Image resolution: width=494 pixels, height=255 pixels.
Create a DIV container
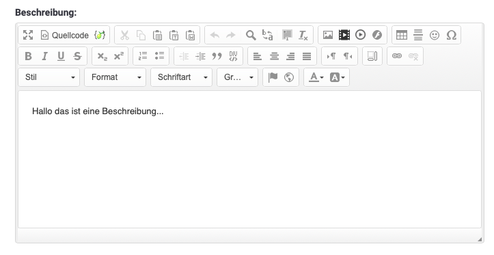233,56
